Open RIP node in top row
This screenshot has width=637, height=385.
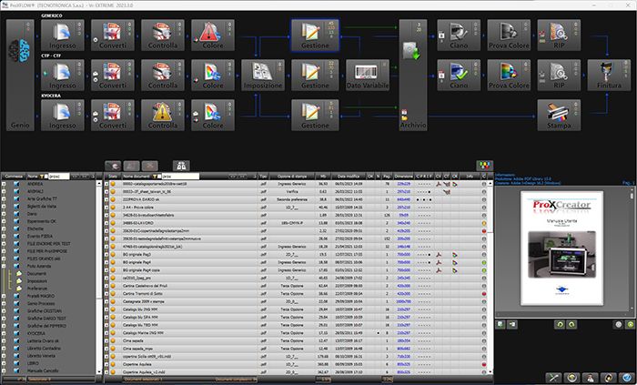click(559, 35)
